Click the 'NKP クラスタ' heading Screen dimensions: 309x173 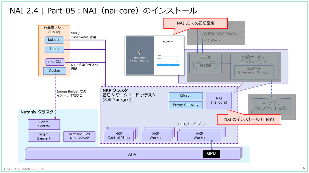coord(115,90)
